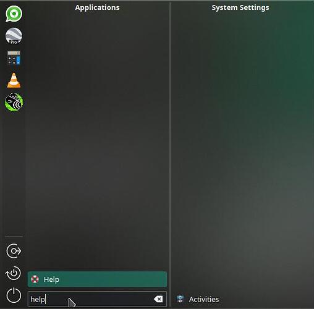Launch VLC media player cone icon

[x=14, y=80]
